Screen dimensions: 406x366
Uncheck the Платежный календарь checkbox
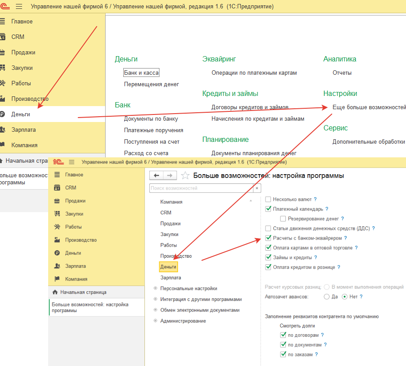click(x=268, y=209)
